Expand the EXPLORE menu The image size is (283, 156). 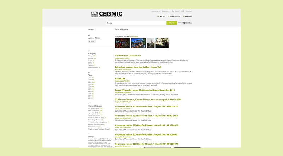tap(187, 16)
